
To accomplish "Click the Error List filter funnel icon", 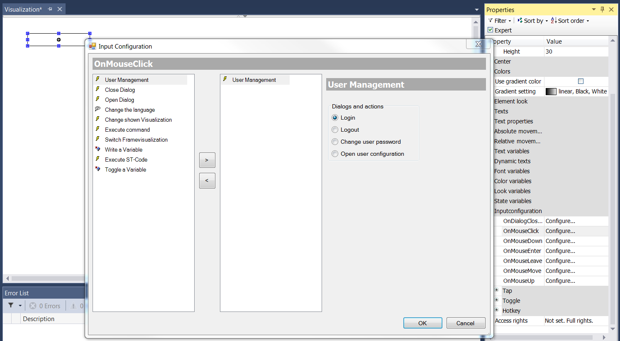I will click(11, 305).
